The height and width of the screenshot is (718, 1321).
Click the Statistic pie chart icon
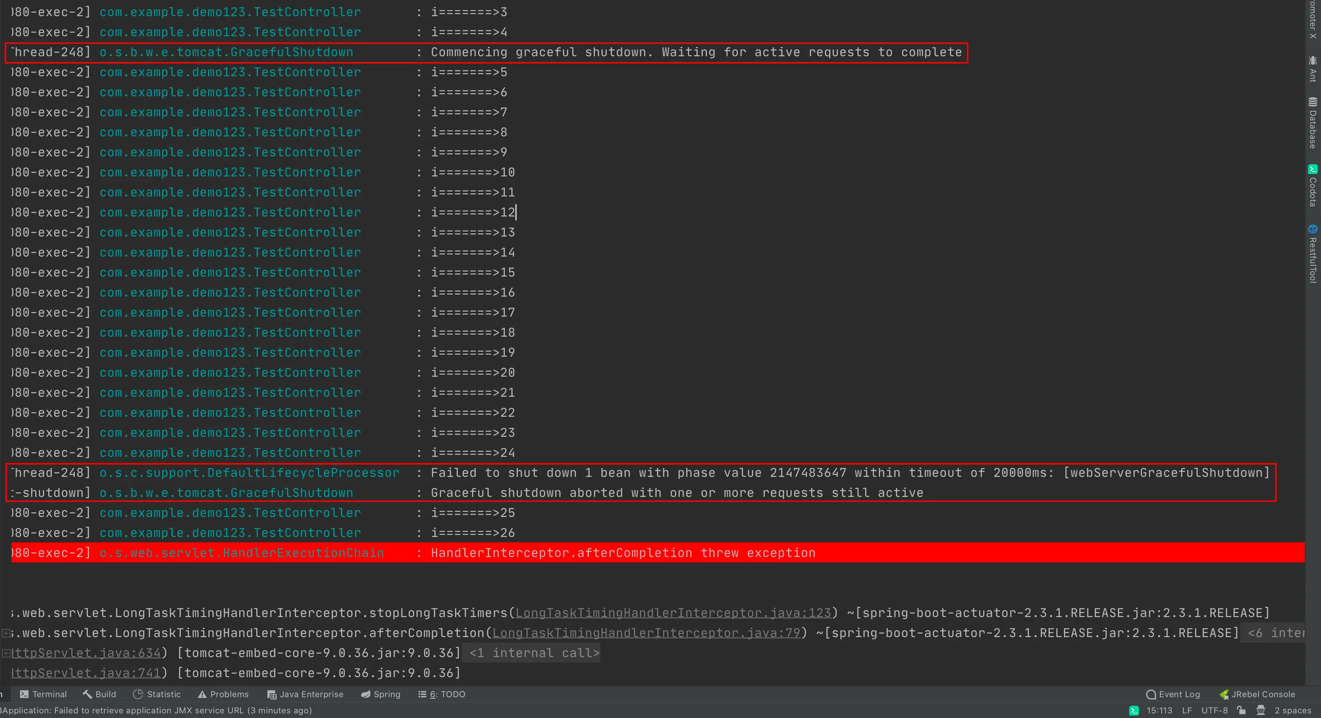pos(138,694)
